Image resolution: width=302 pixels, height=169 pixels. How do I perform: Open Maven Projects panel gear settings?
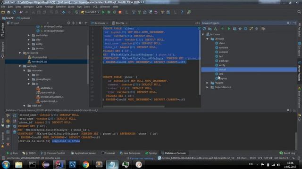(x=288, y=23)
